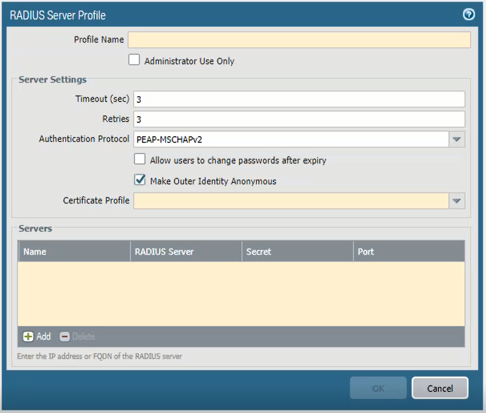Click the Delete minus icon
This screenshot has width=486, height=413.
pos(65,336)
